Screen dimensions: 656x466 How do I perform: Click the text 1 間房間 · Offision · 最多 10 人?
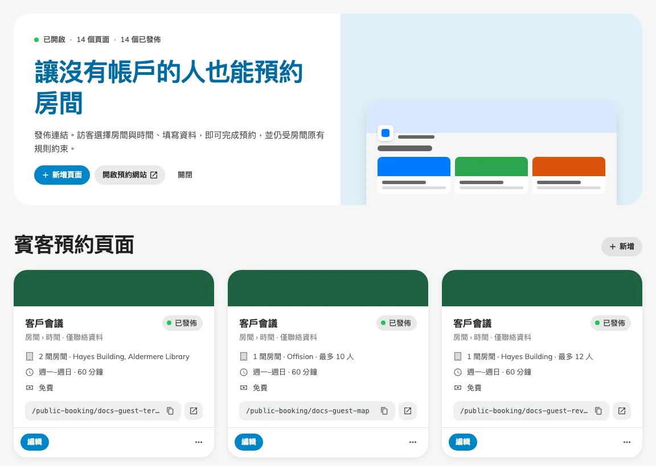pyautogui.click(x=304, y=356)
